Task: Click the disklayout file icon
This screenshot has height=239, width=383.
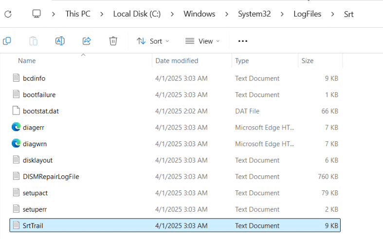Action: pyautogui.click(x=17, y=160)
